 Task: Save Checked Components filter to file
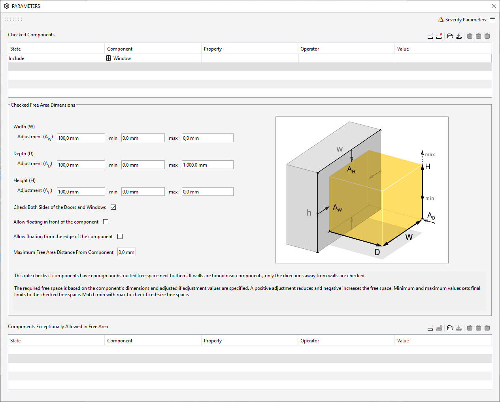pos(459,36)
